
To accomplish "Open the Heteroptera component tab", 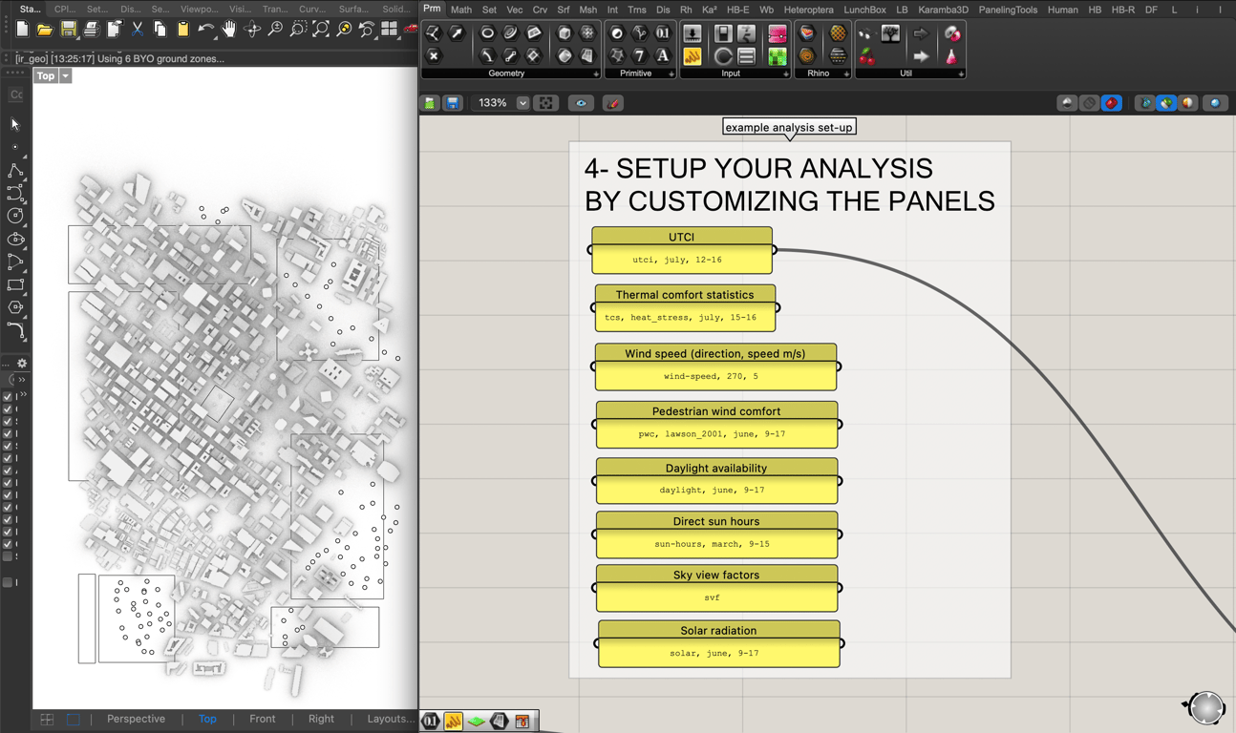I will pos(808,10).
